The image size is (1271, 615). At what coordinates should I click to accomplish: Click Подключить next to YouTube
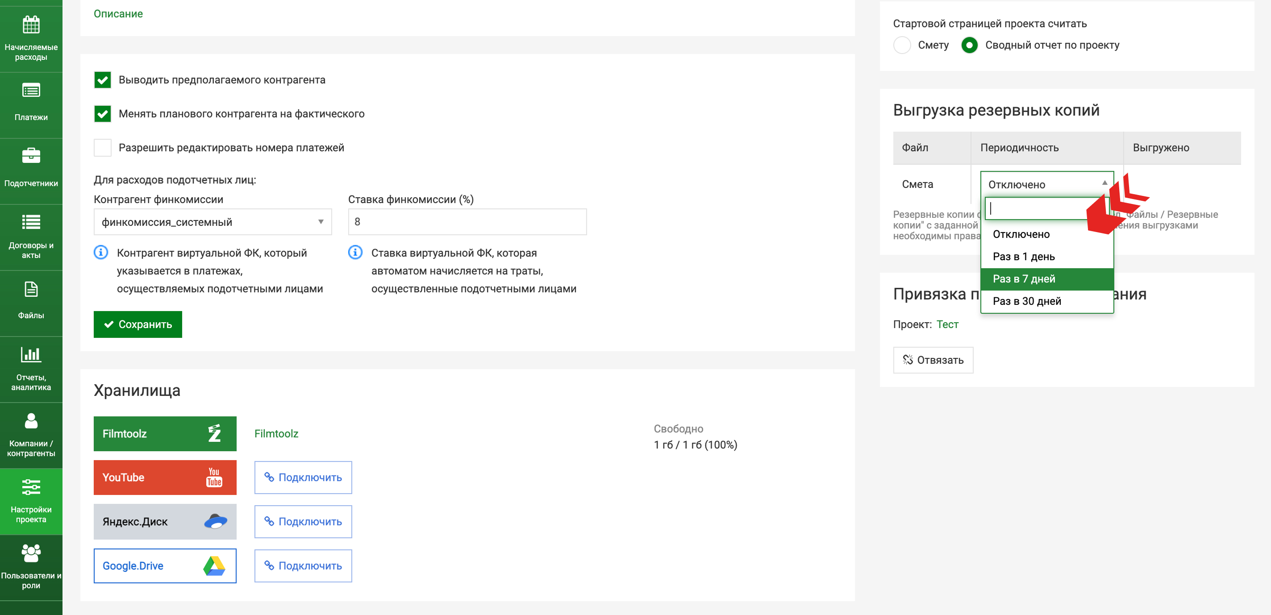pyautogui.click(x=303, y=478)
